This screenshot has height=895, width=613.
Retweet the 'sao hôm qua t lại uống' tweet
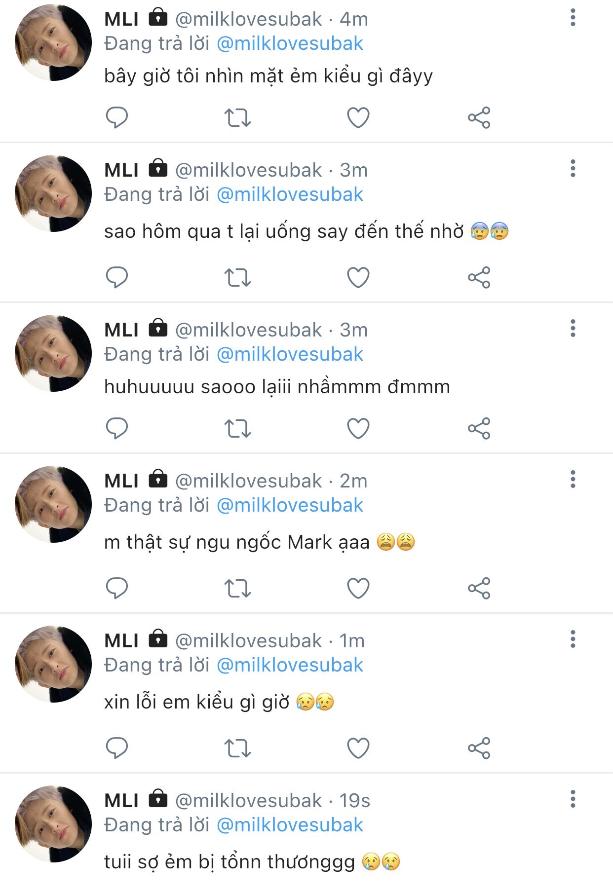click(x=237, y=277)
